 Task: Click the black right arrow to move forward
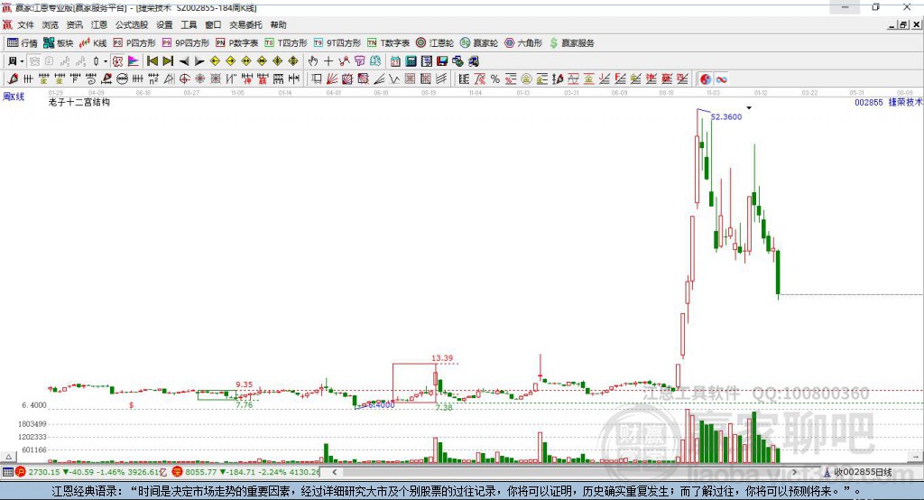[199, 61]
